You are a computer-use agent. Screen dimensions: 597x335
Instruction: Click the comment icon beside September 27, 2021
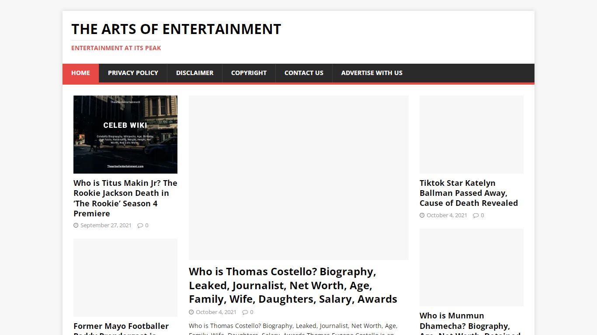140,226
